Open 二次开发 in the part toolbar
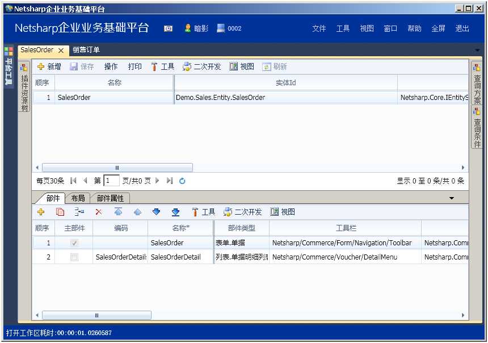Image resolution: width=488 pixels, height=343 pixels. pyautogui.click(x=242, y=212)
